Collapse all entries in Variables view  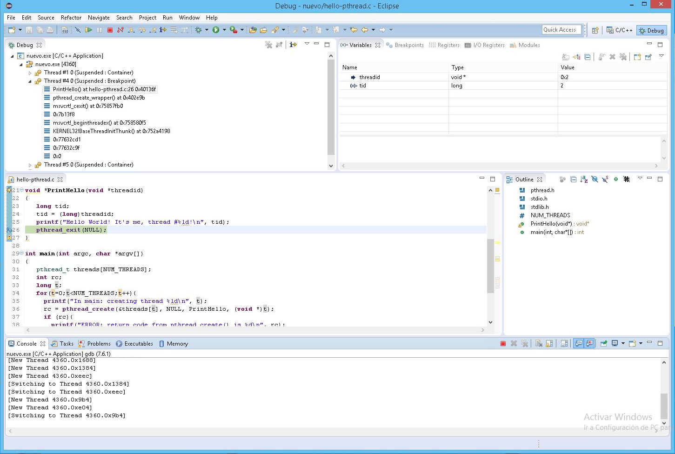pyautogui.click(x=588, y=57)
